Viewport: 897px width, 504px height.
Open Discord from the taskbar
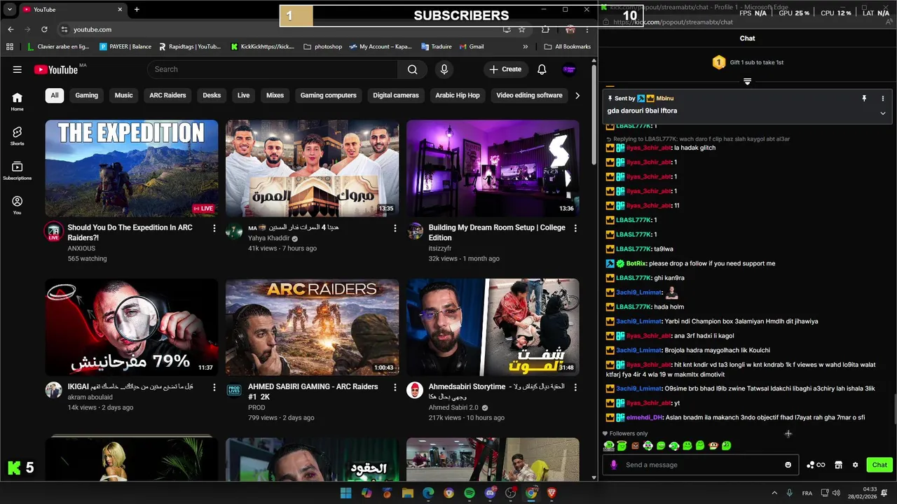490,493
